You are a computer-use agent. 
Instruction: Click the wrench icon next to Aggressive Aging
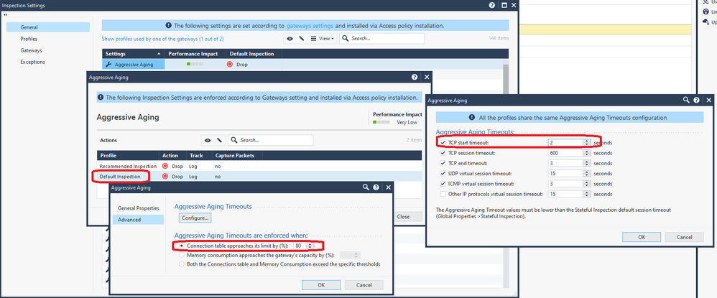click(108, 65)
